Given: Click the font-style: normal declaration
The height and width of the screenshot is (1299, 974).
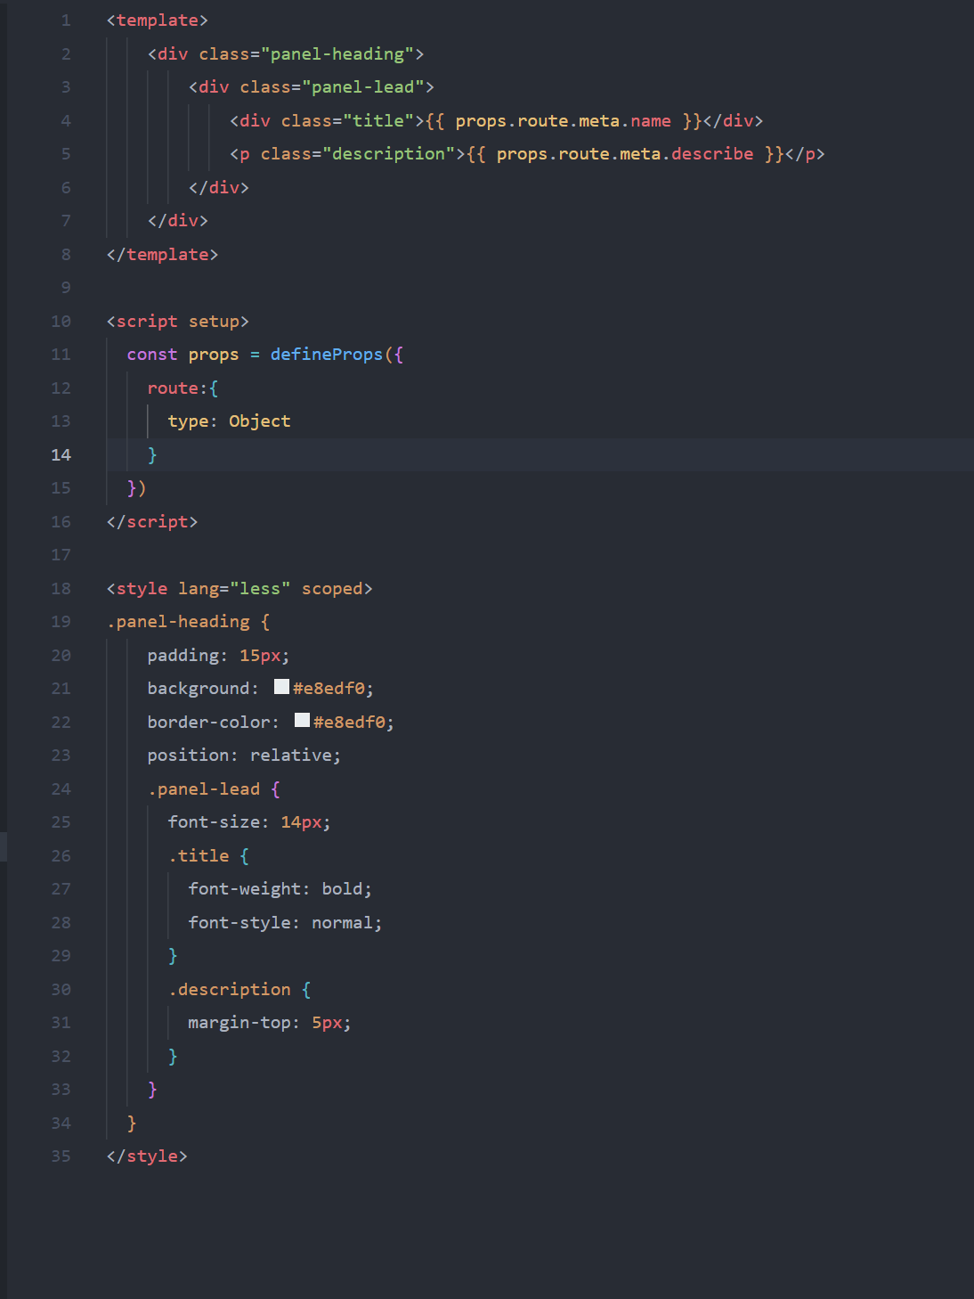Looking at the screenshot, I should click(285, 922).
